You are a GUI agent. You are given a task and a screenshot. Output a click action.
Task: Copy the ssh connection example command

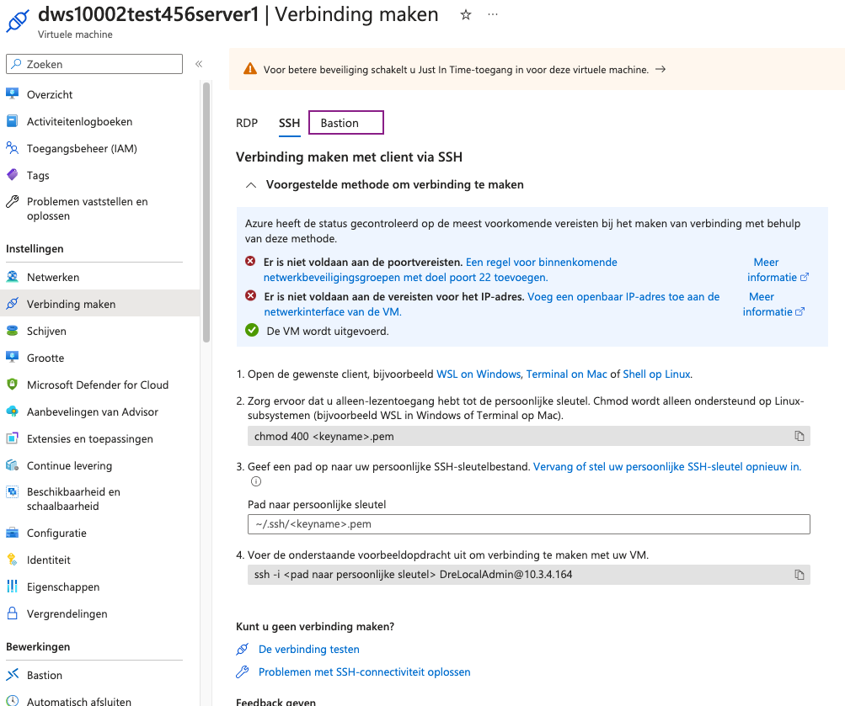pyautogui.click(x=799, y=575)
